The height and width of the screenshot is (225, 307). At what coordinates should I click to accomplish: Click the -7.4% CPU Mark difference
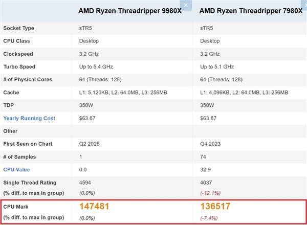[x=209, y=217]
